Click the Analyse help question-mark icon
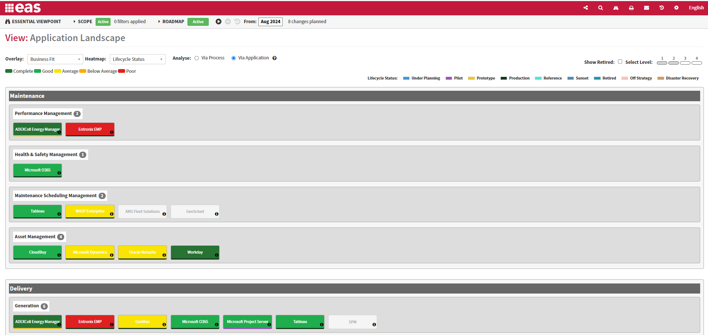This screenshot has width=708, height=335. (x=274, y=58)
